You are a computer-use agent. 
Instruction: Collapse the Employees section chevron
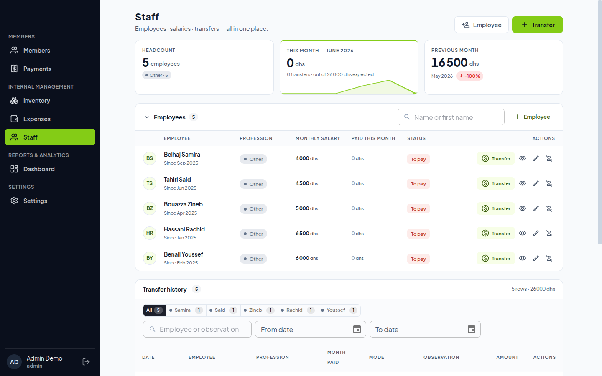147,117
